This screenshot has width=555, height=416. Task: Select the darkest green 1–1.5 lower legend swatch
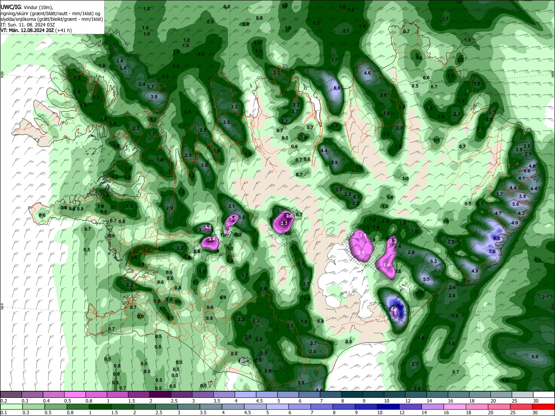(x=100, y=407)
